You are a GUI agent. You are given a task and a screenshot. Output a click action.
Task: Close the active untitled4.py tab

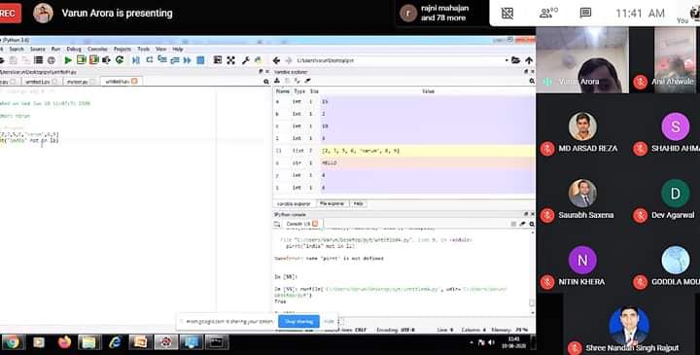click(x=134, y=82)
